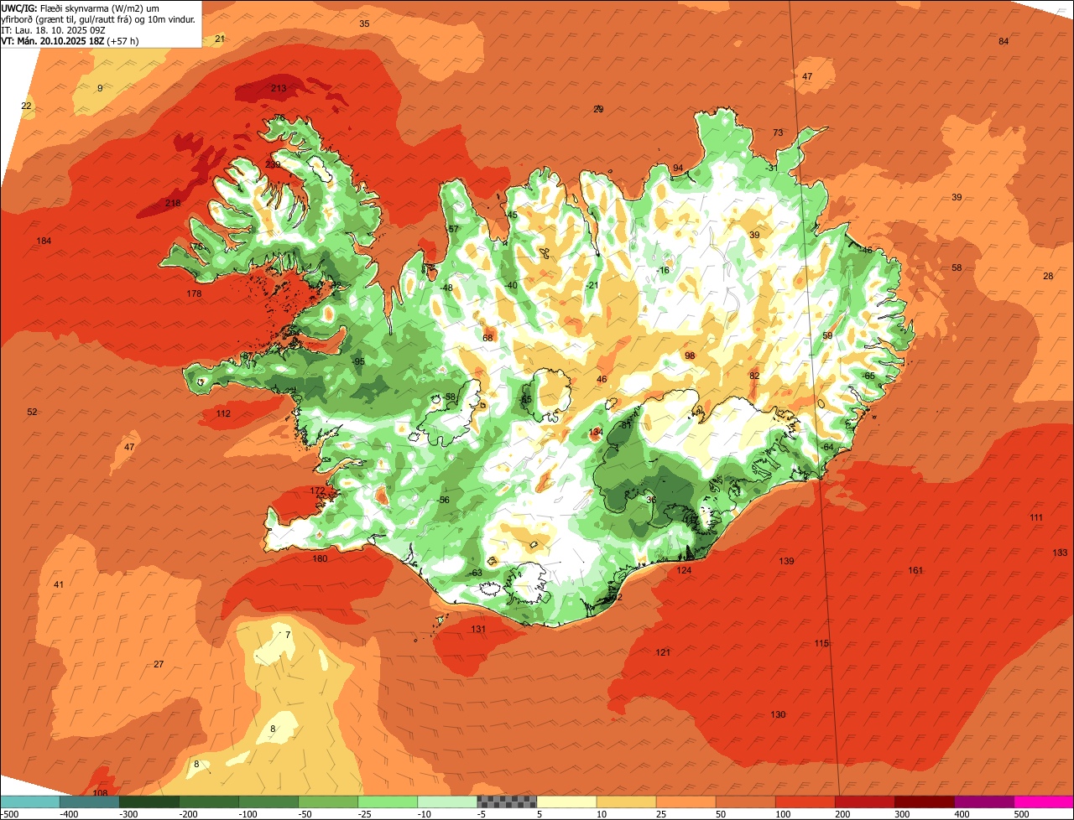Click the dark maroon swatch between 300 and 400
The image size is (1074, 820).
click(924, 802)
